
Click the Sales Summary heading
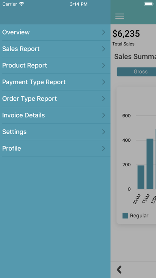click(135, 57)
